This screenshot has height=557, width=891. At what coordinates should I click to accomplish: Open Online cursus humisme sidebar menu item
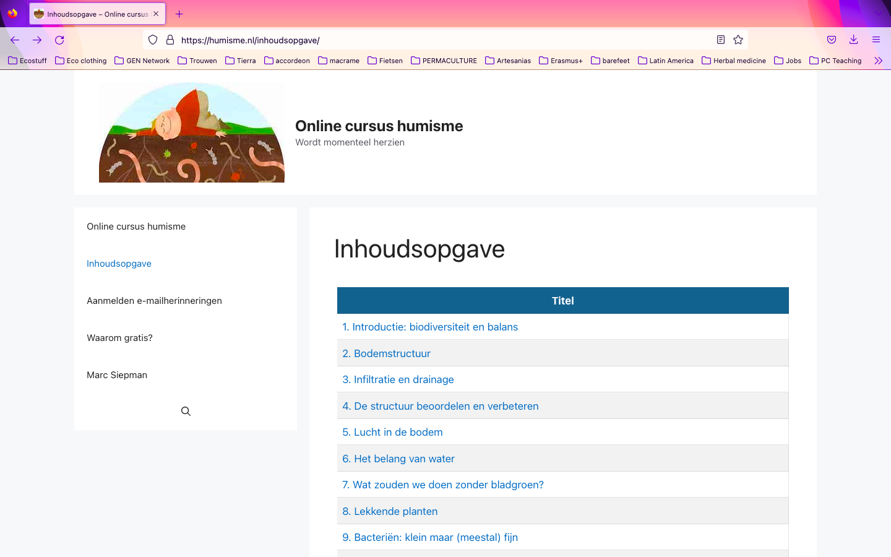pos(136,227)
